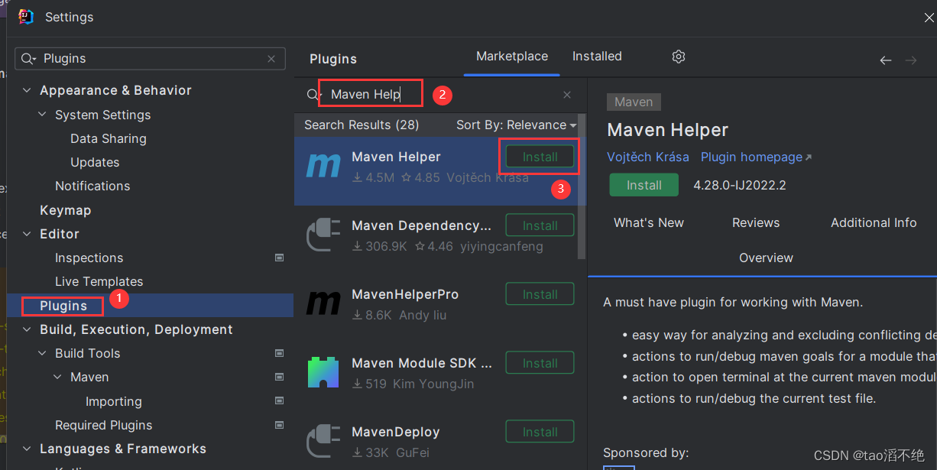Install Maven Helper from the list
Image resolution: width=937 pixels, height=470 pixels.
click(540, 157)
